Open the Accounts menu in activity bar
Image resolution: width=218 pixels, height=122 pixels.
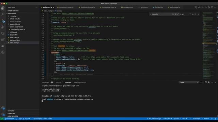pyautogui.click(x=3, y=108)
